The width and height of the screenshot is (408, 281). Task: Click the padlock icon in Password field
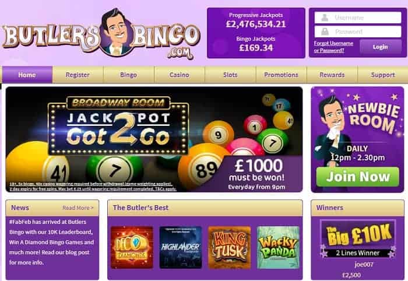tap(325, 31)
